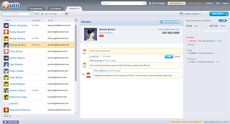Click the + add events button
This screenshot has width=230, height=124.
(x=223, y=20)
